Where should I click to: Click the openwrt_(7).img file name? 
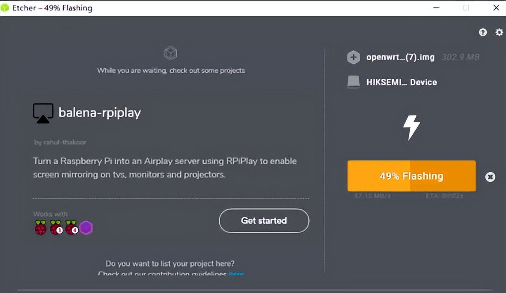pos(400,57)
